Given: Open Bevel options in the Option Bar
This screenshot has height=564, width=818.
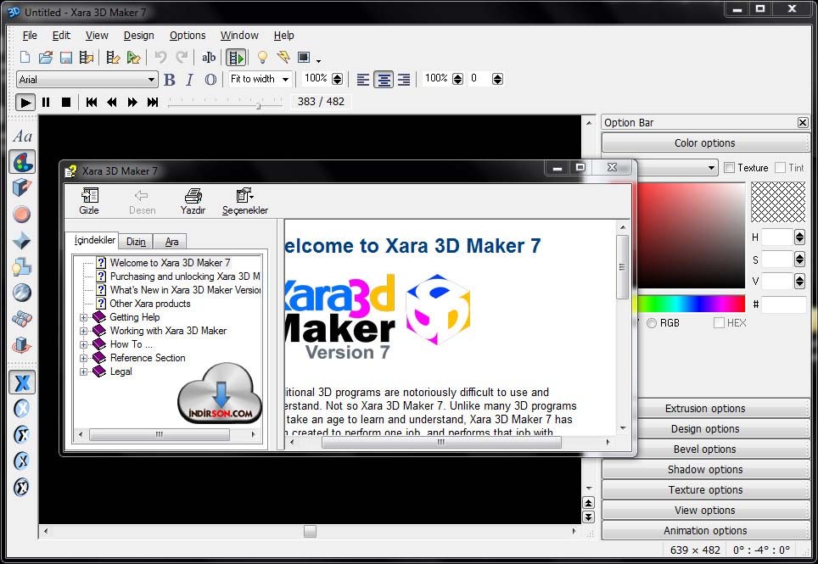Looking at the screenshot, I should coord(705,450).
